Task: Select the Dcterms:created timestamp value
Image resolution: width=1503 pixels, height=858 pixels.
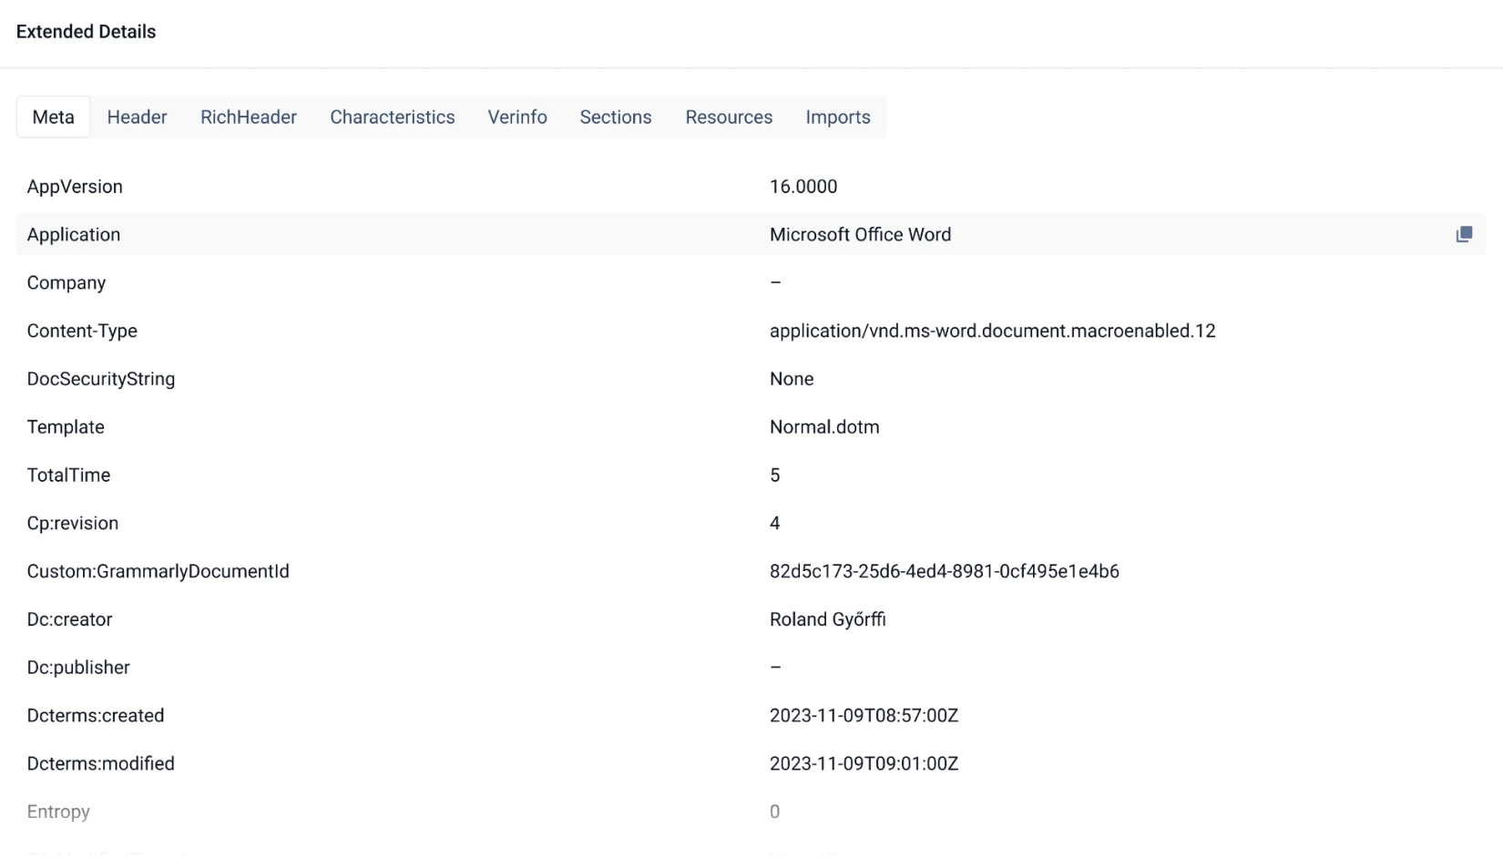Action: [x=863, y=716]
